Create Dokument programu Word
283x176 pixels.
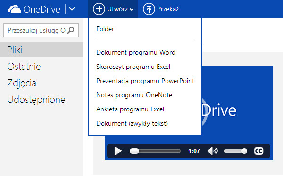[x=136, y=52]
